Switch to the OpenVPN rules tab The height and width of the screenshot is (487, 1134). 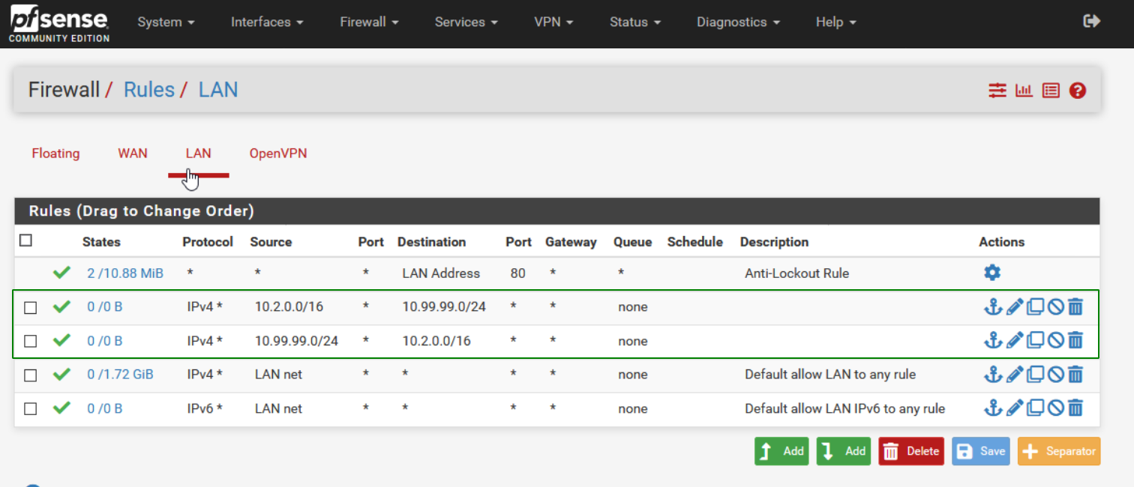tap(278, 154)
